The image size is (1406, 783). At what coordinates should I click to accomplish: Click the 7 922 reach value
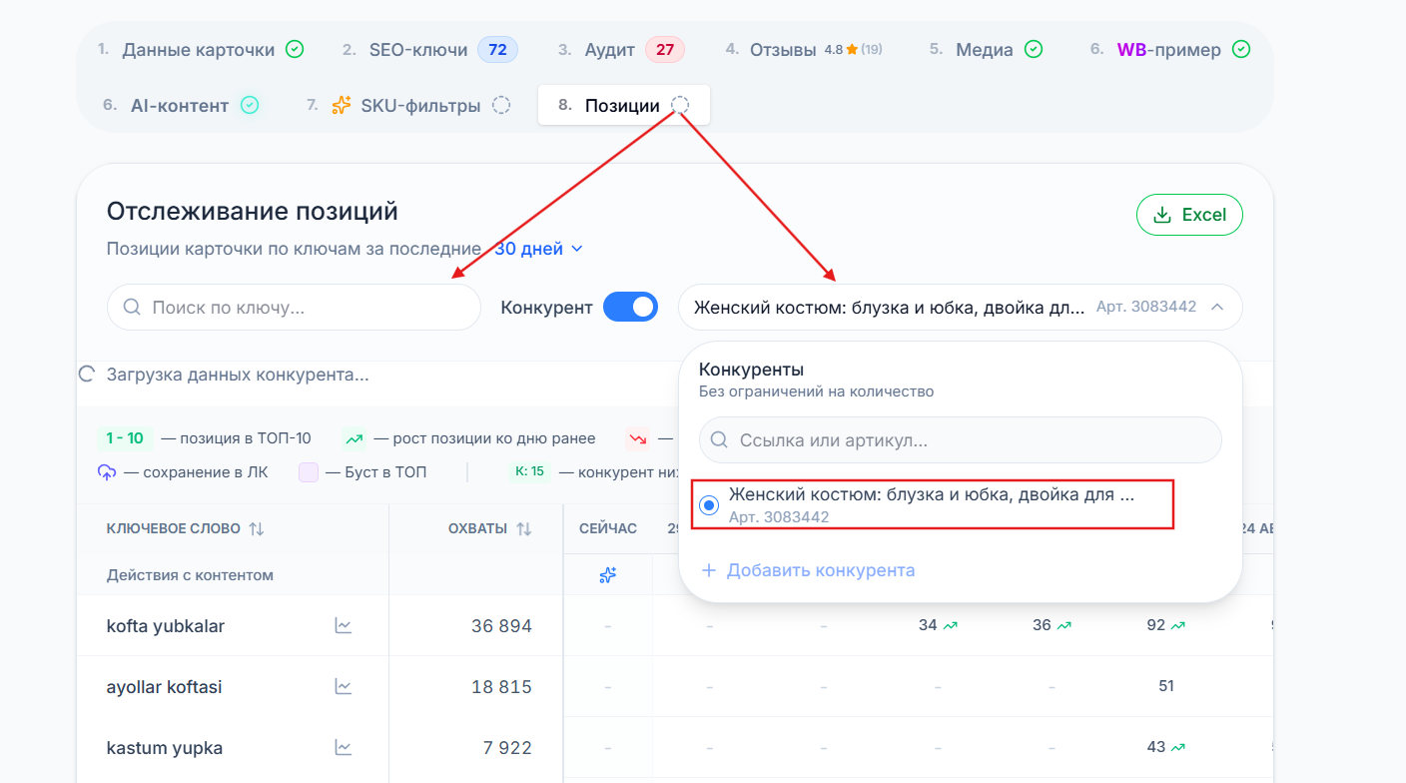click(507, 748)
